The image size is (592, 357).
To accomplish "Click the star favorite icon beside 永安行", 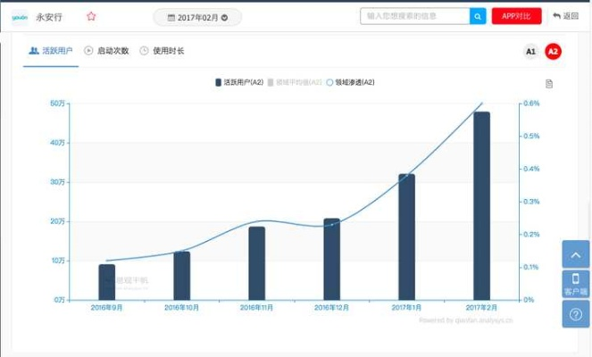I will (91, 16).
